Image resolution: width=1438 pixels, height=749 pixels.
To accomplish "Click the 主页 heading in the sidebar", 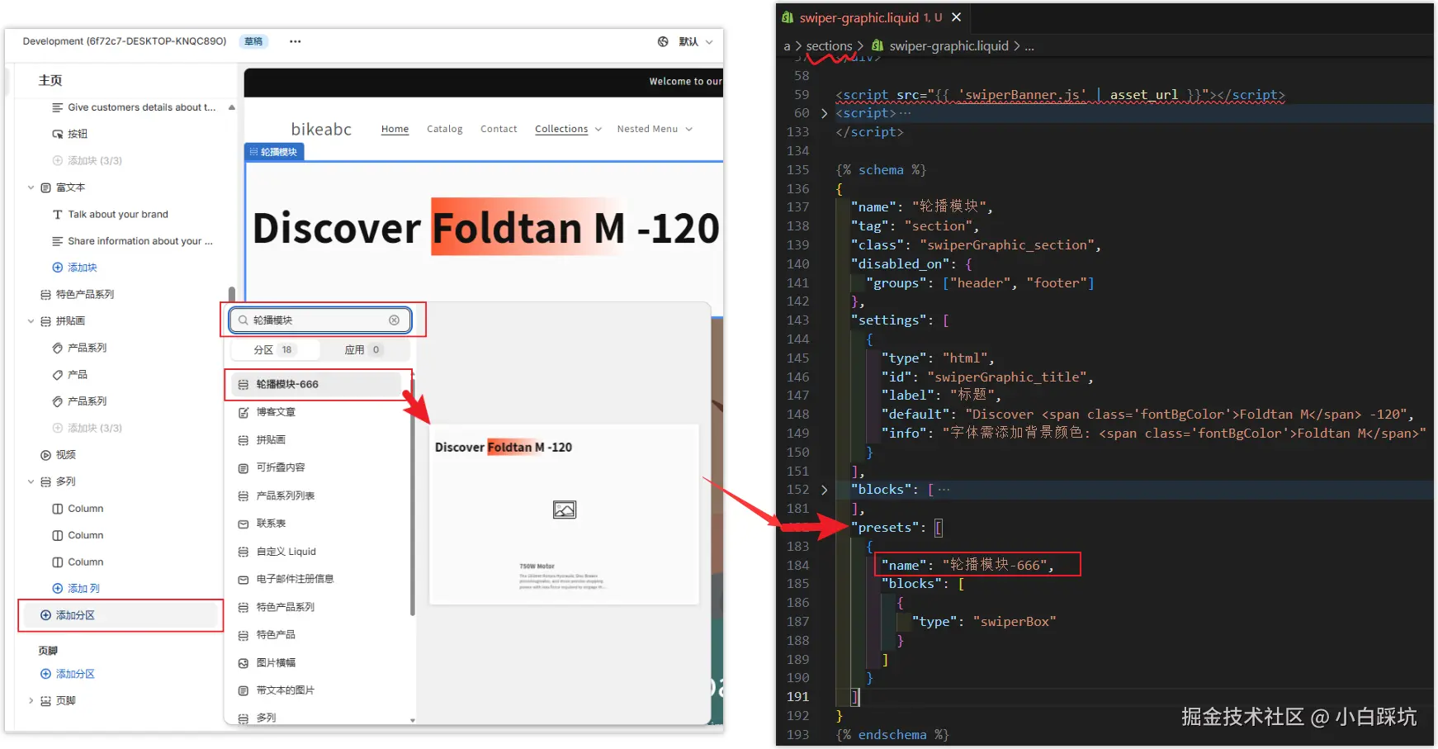I will pyautogui.click(x=50, y=80).
